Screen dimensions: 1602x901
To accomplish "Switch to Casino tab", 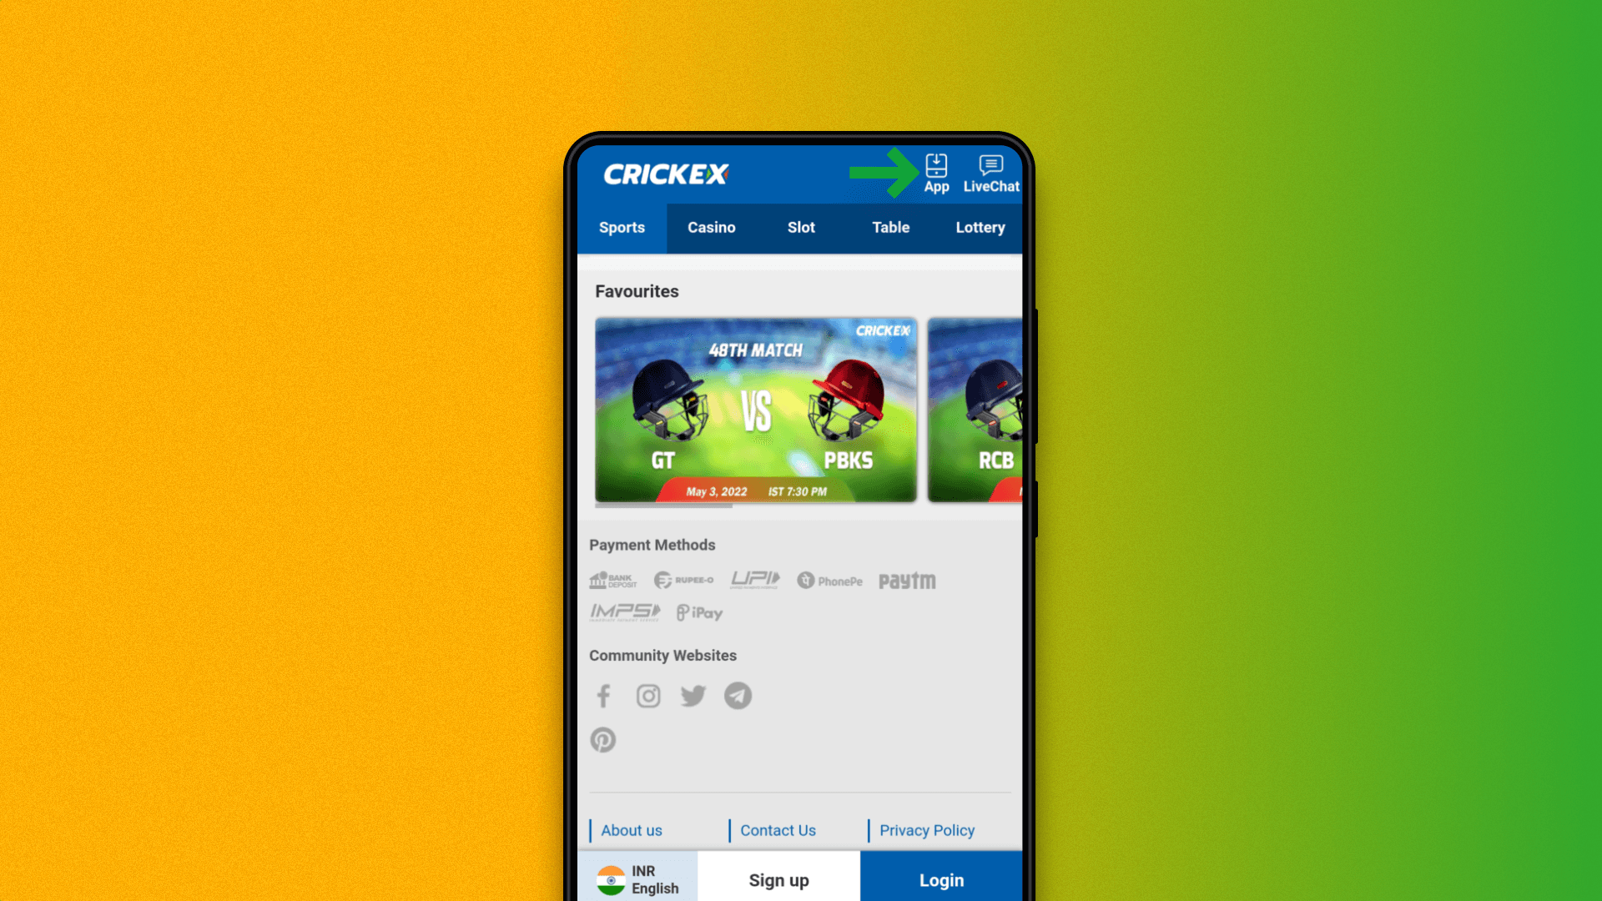I will pos(711,227).
